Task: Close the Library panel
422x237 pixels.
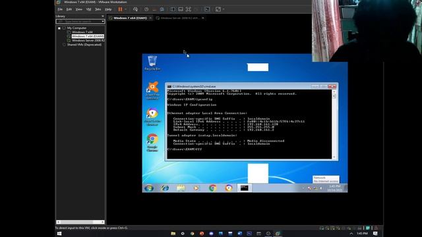Action: [103, 16]
